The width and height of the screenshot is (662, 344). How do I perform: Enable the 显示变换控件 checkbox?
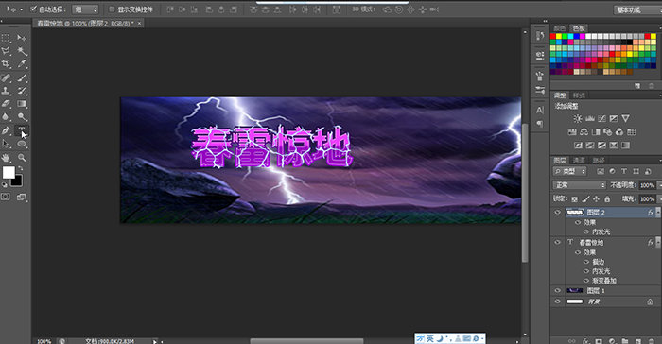112,9
